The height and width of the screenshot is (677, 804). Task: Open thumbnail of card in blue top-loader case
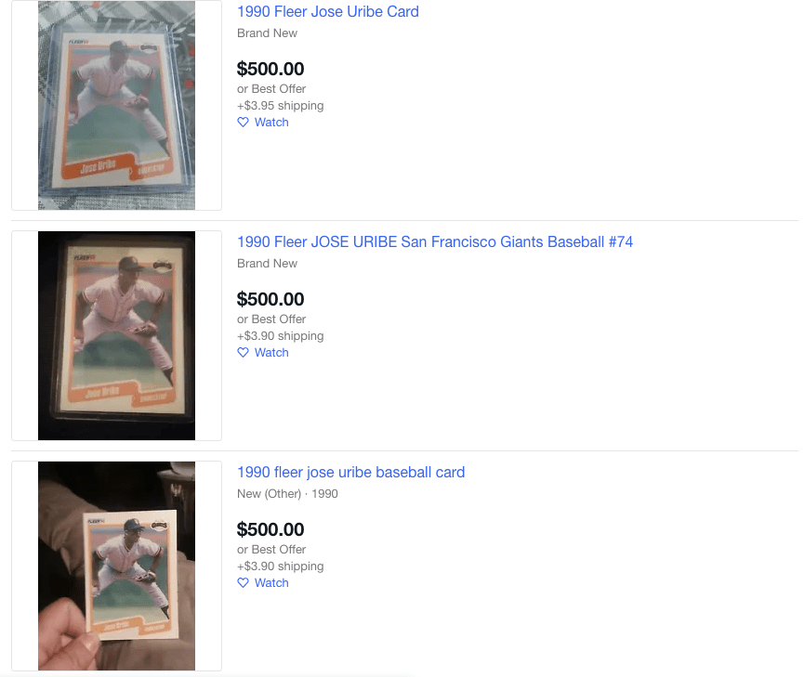pos(116,105)
